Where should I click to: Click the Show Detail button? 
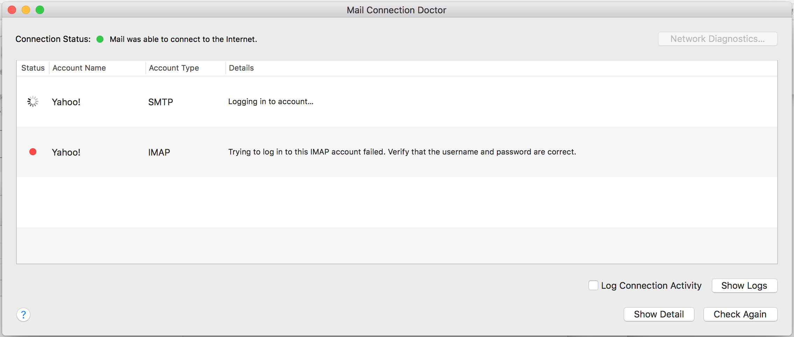(x=659, y=314)
